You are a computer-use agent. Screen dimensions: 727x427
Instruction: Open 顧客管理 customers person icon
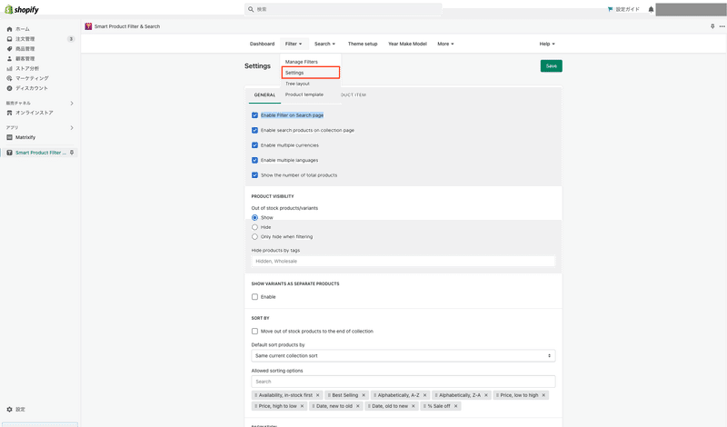pyautogui.click(x=9, y=58)
